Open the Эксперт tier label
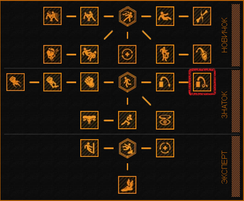 tap(224, 167)
